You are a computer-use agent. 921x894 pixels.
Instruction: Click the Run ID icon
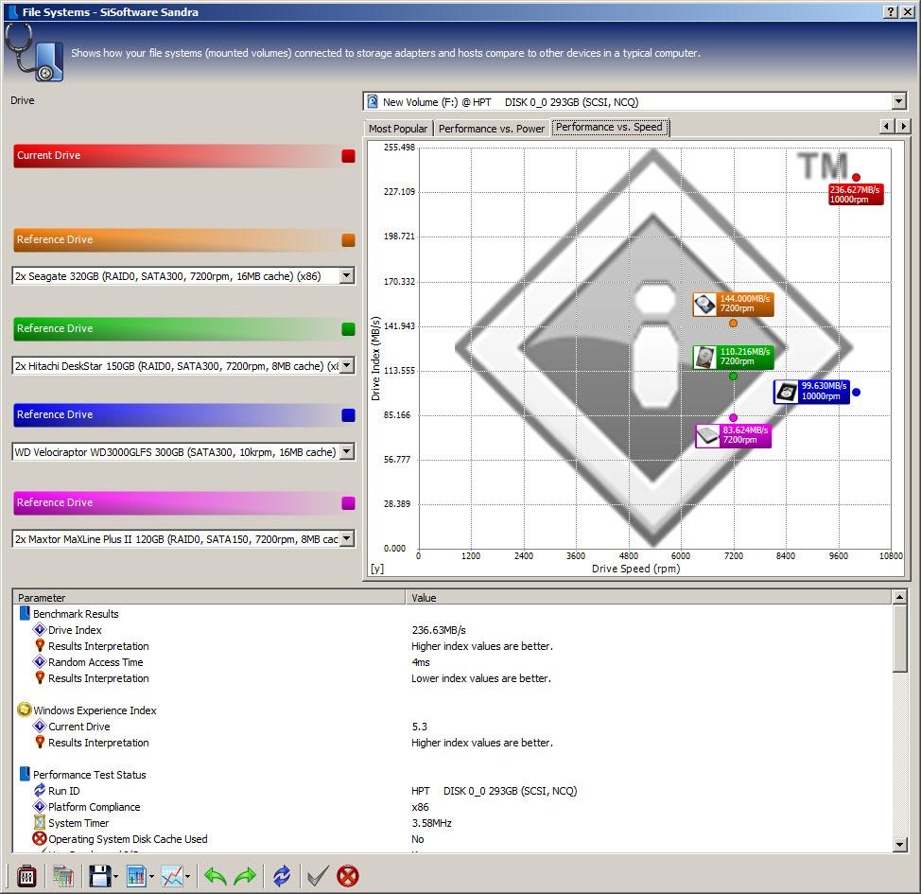pyautogui.click(x=40, y=791)
